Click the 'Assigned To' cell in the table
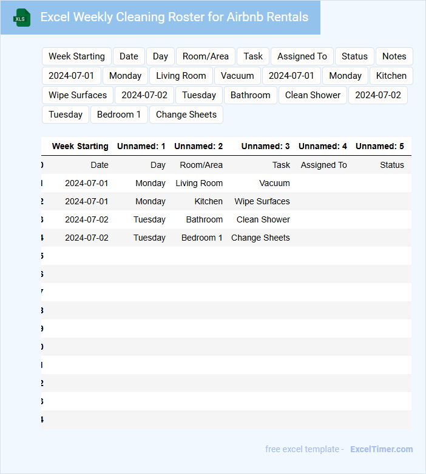 pyautogui.click(x=323, y=165)
